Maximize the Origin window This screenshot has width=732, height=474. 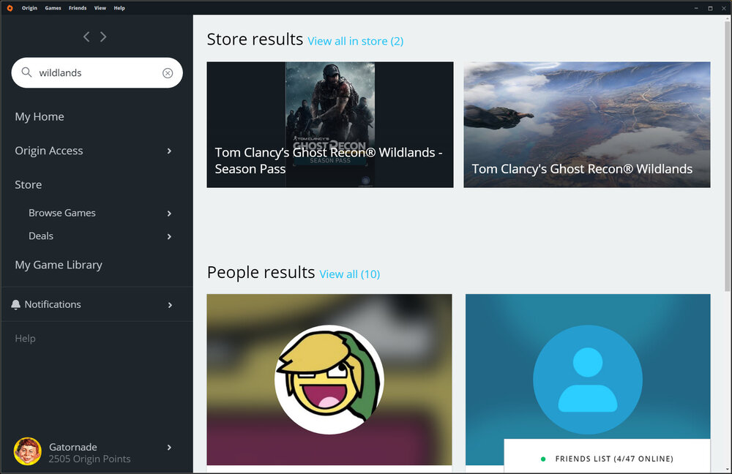(710, 8)
